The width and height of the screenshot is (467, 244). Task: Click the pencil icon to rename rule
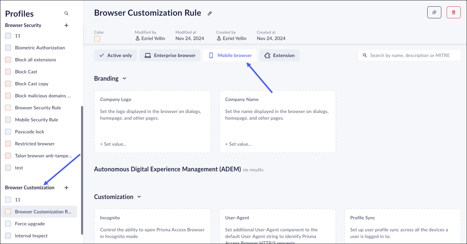(210, 13)
